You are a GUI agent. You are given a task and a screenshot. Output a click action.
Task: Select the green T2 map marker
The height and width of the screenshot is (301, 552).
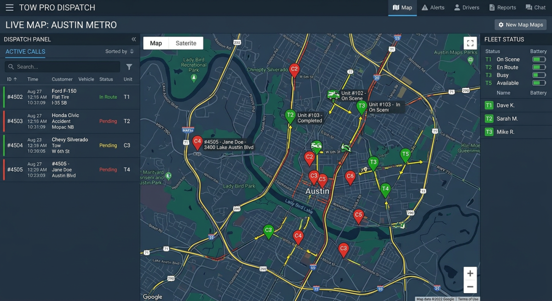[290, 116]
